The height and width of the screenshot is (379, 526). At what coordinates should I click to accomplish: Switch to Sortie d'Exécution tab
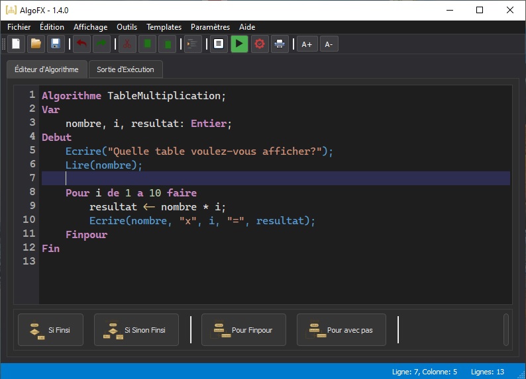[x=125, y=69]
